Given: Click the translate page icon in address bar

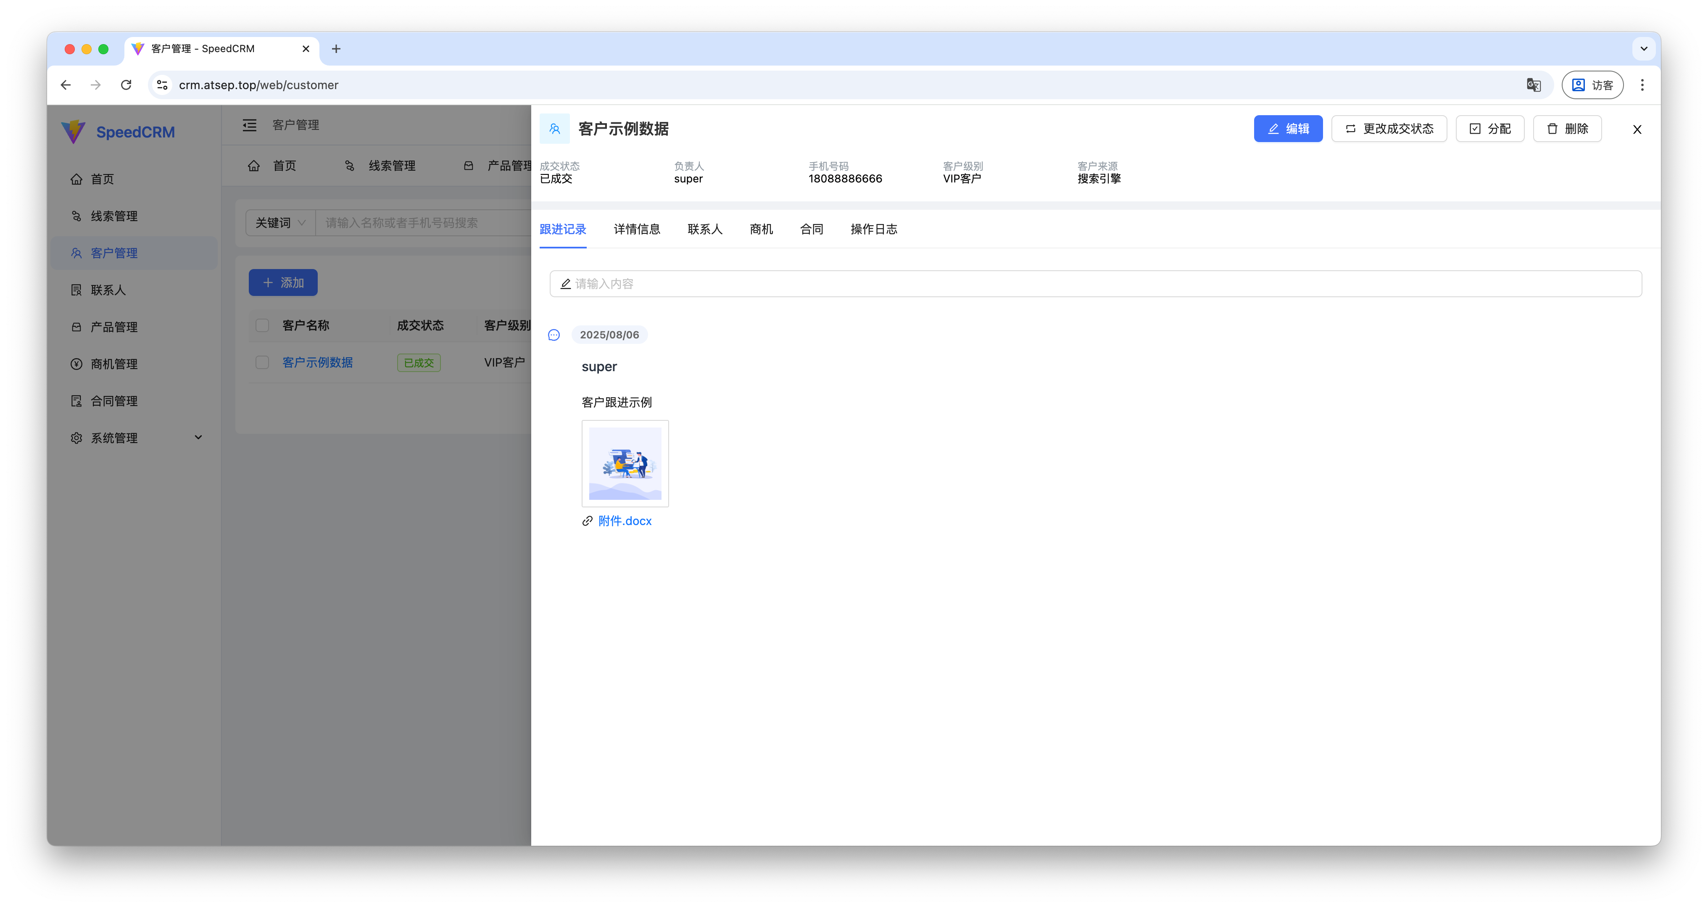Looking at the screenshot, I should pyautogui.click(x=1533, y=85).
